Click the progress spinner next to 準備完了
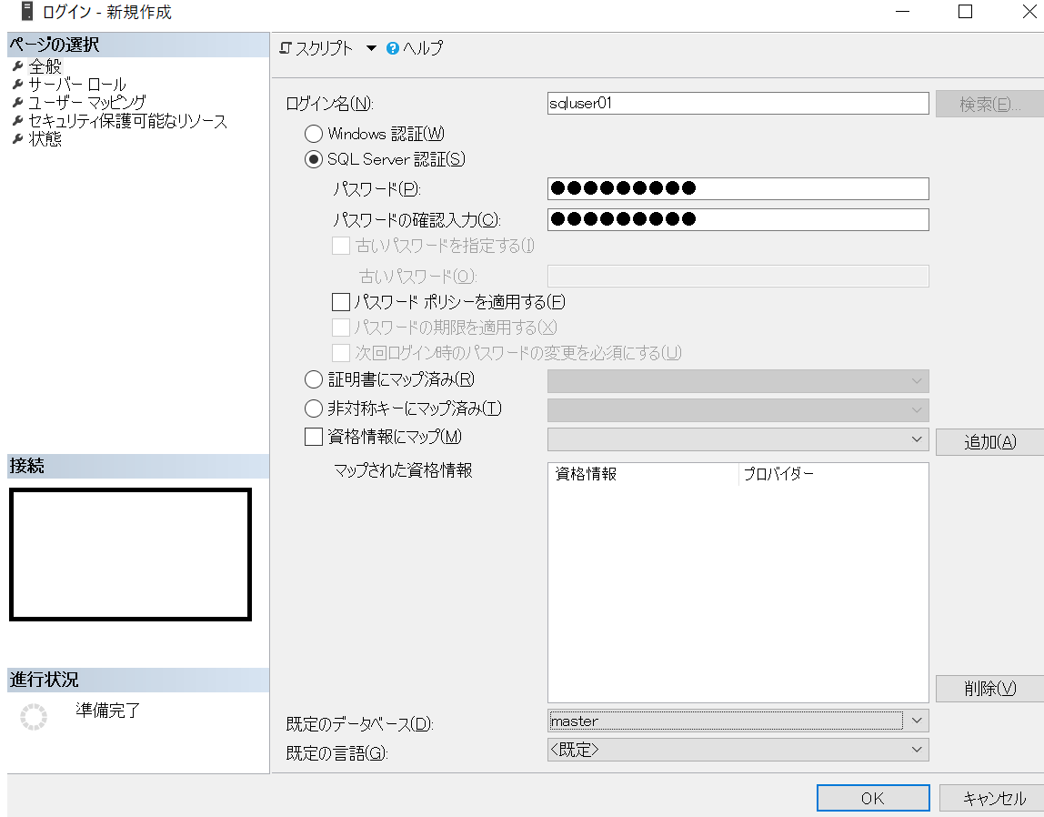The width and height of the screenshot is (1044, 817). pyautogui.click(x=33, y=717)
